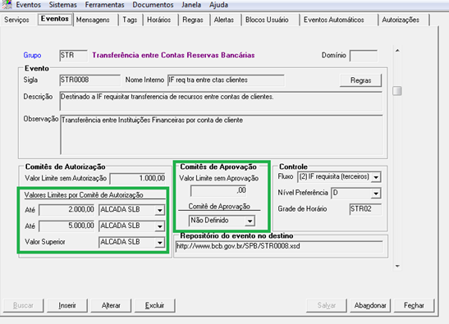Expand ALCADA SLB dropdown beside 5.000,00
This screenshot has width=449, height=324.
[159, 227]
